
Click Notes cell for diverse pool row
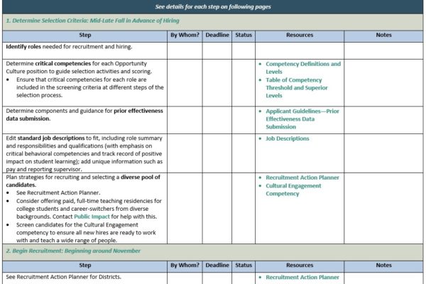[x=383, y=208]
